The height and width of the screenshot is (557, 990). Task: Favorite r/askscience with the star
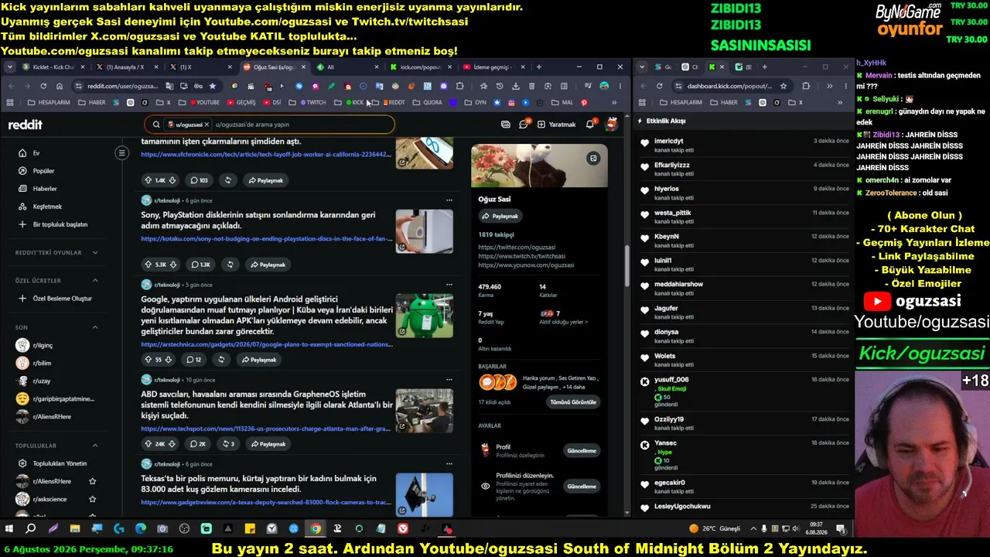(x=93, y=499)
